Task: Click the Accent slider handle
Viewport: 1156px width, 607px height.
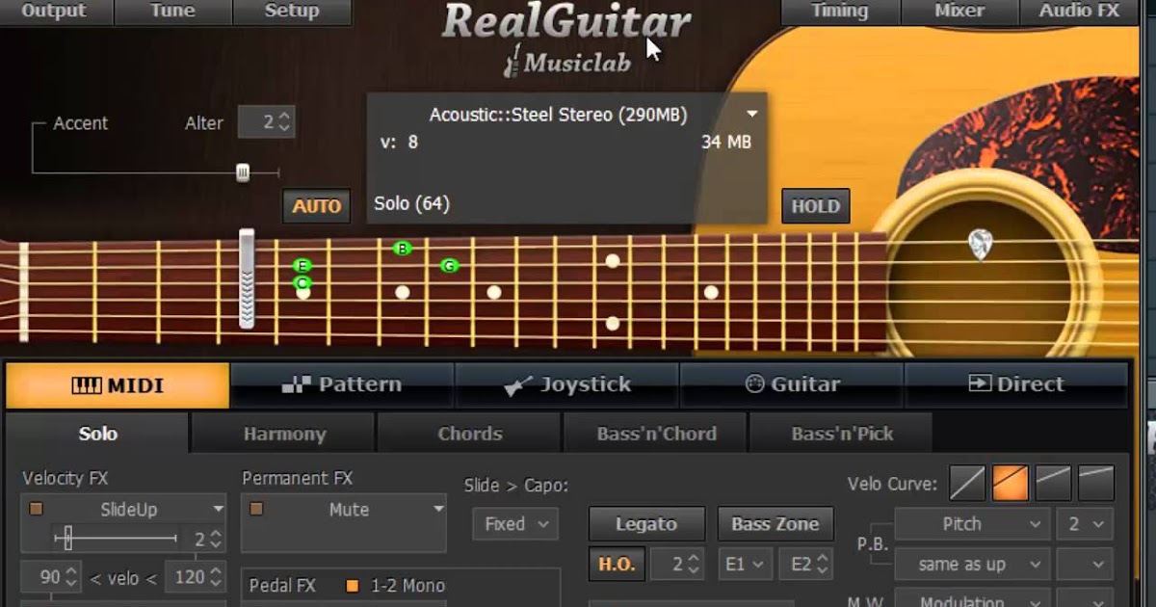Action: click(243, 172)
